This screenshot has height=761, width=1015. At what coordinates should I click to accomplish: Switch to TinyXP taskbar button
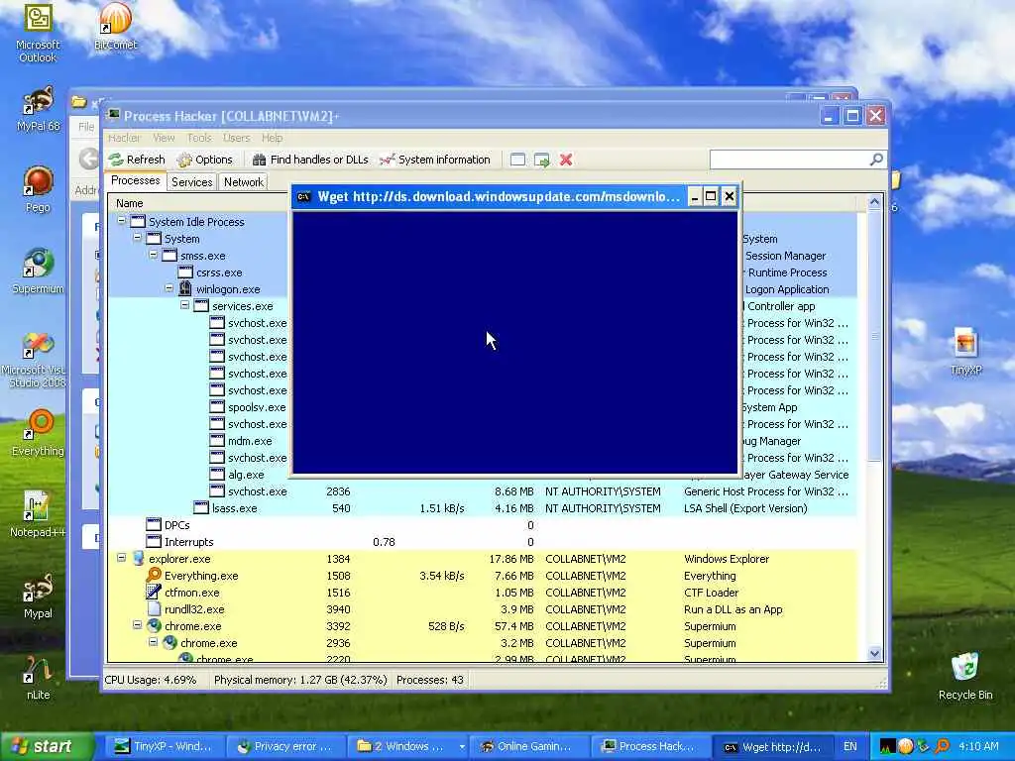pos(165,747)
